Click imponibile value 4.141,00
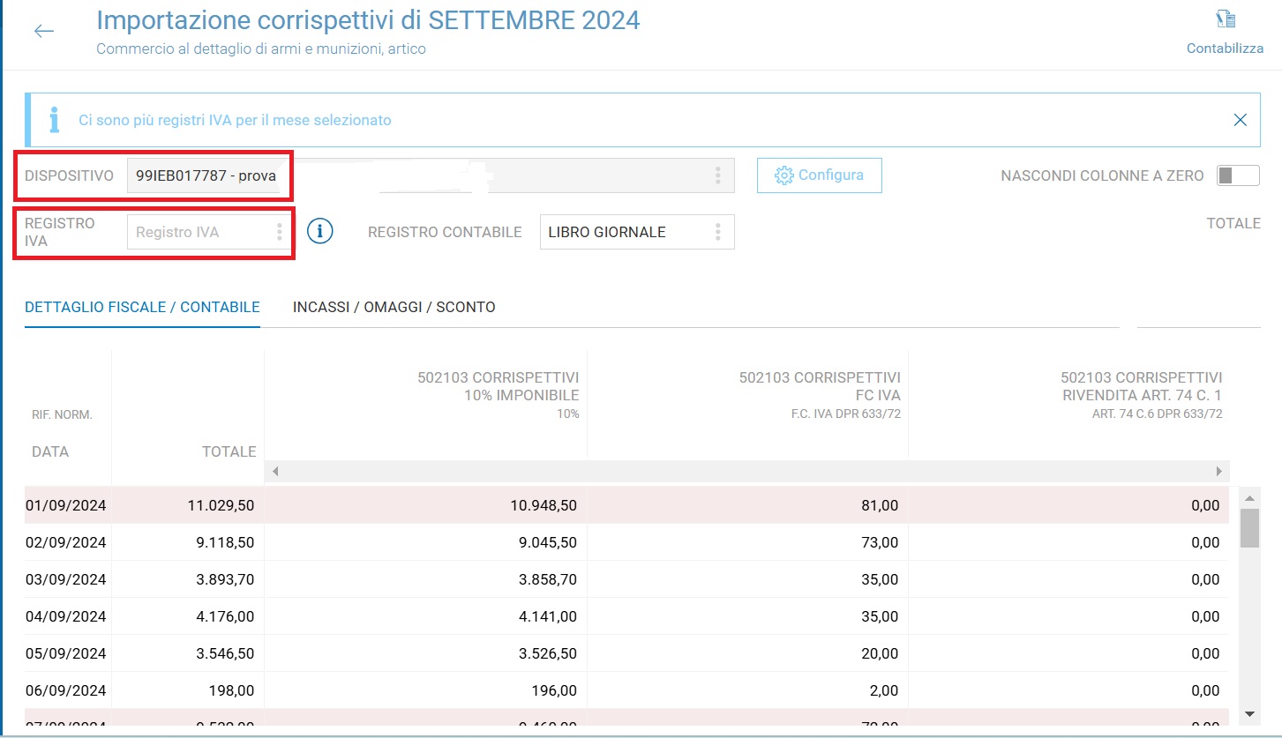The height and width of the screenshot is (738, 1282). pos(547,616)
